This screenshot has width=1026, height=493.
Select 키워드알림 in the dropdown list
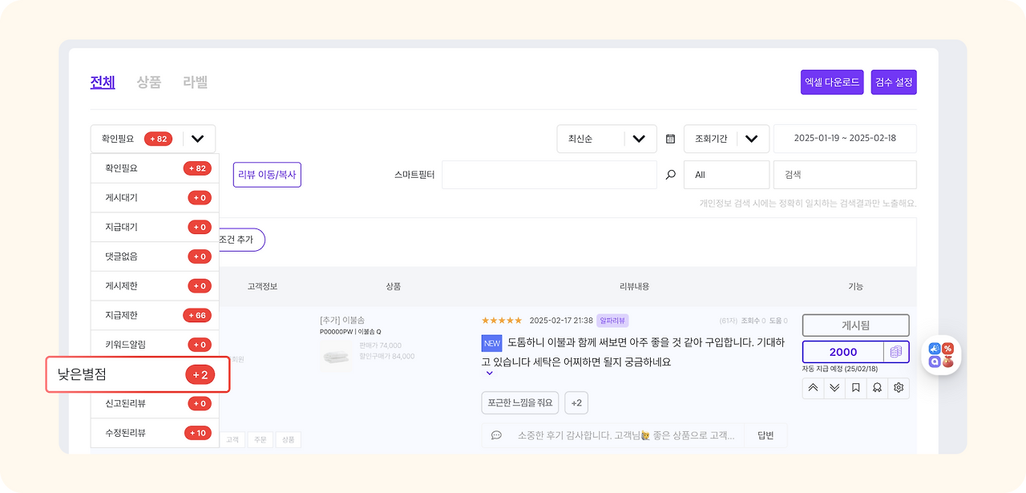(x=155, y=345)
